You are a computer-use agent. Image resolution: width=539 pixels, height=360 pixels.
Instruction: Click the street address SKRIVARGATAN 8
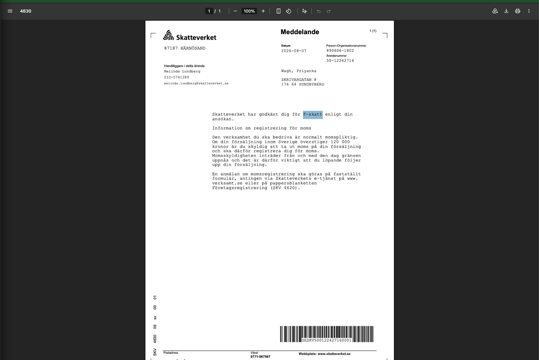point(299,80)
